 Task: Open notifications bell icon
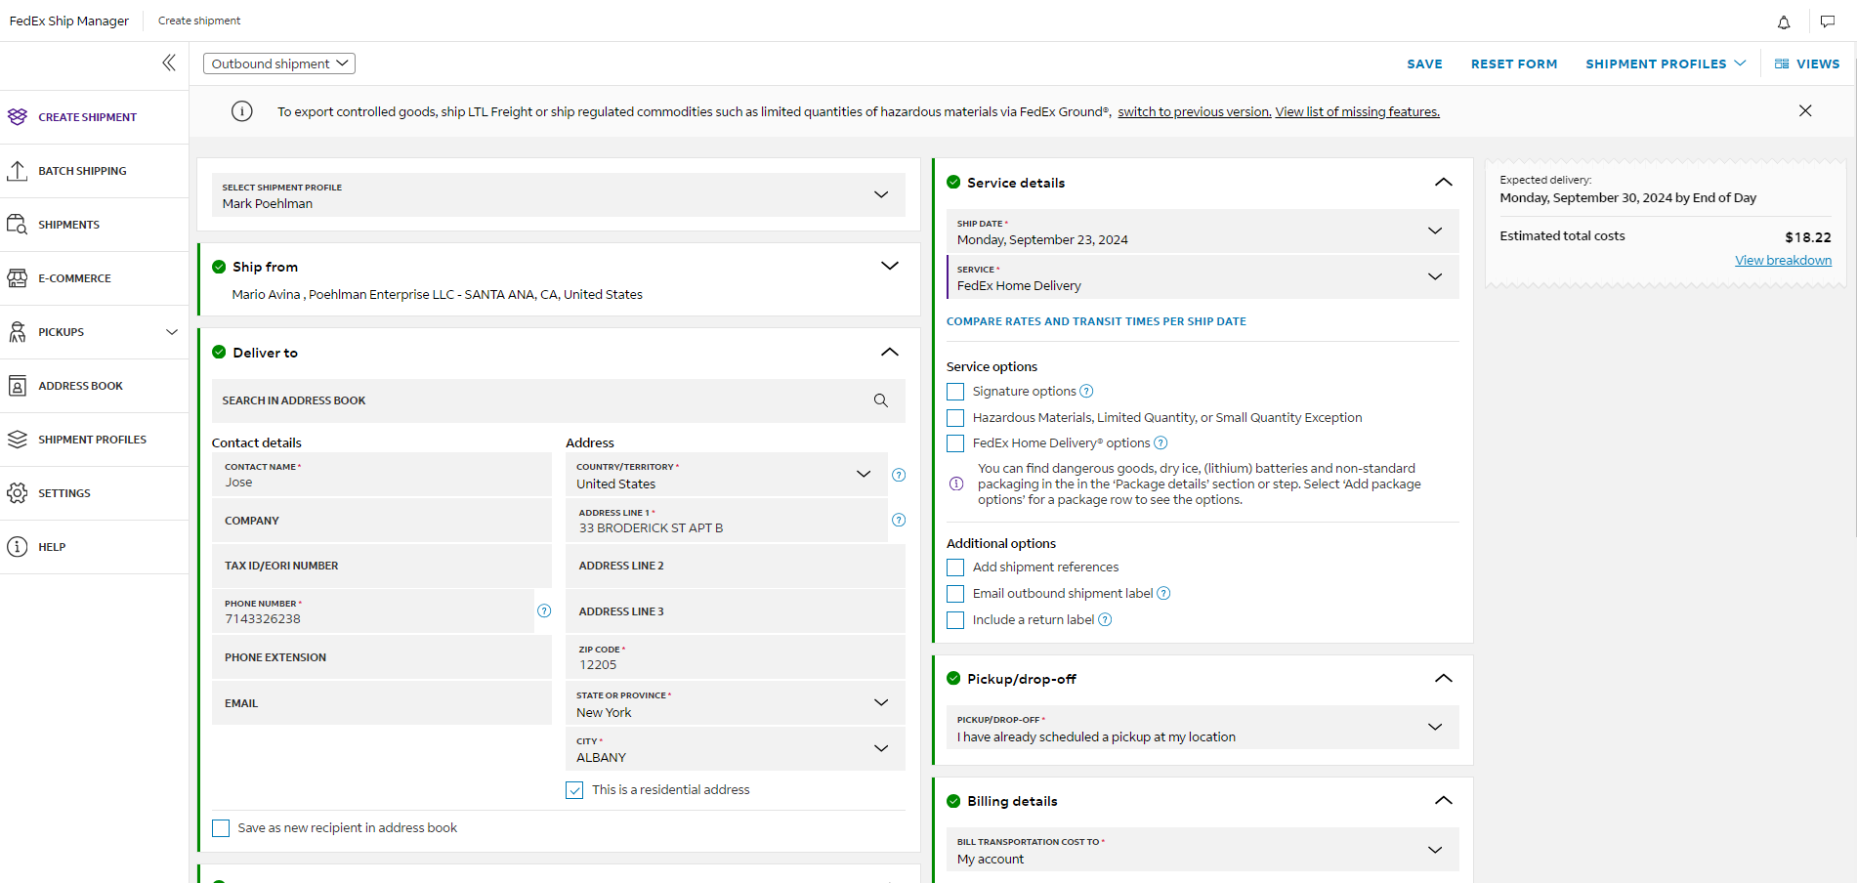tap(1784, 21)
